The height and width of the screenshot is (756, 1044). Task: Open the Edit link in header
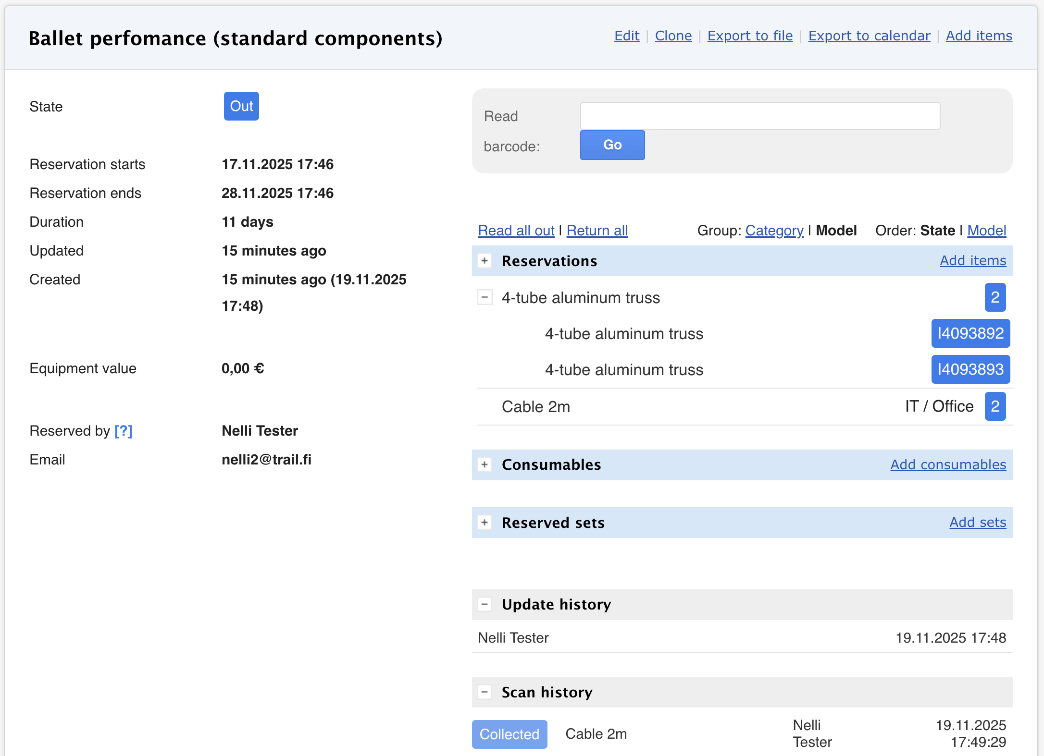click(x=626, y=36)
